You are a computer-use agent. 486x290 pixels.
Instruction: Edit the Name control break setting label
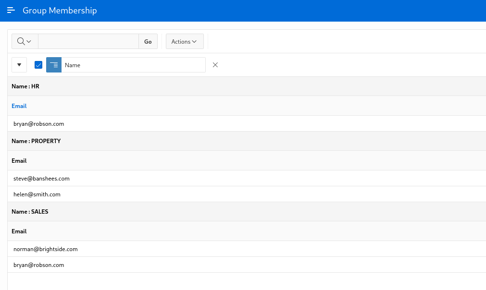point(133,65)
